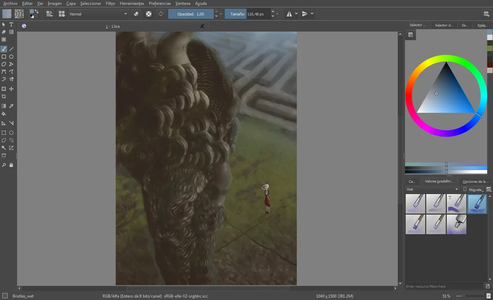Select the Assistant tool
The height and width of the screenshot is (300, 493).
coord(4,123)
